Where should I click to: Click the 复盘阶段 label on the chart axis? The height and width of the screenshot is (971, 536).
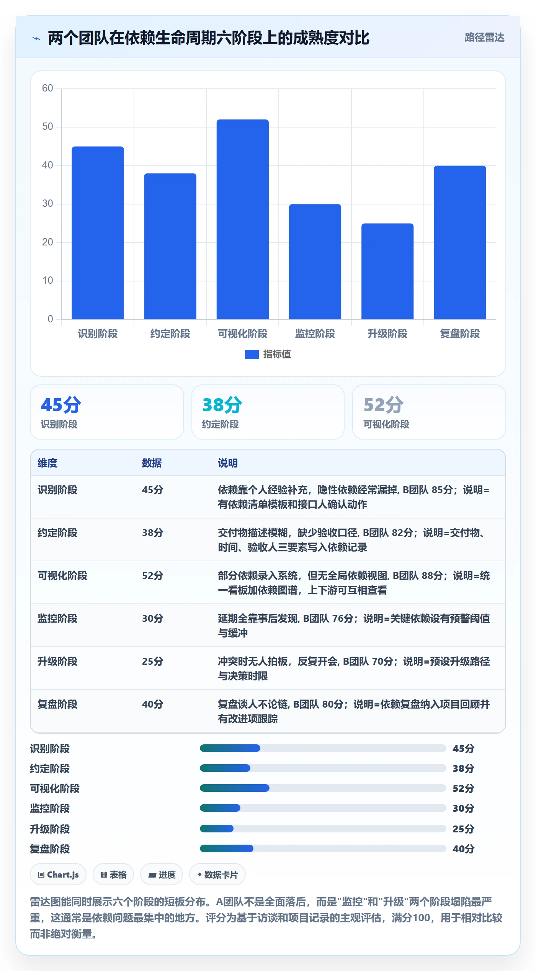[459, 334]
